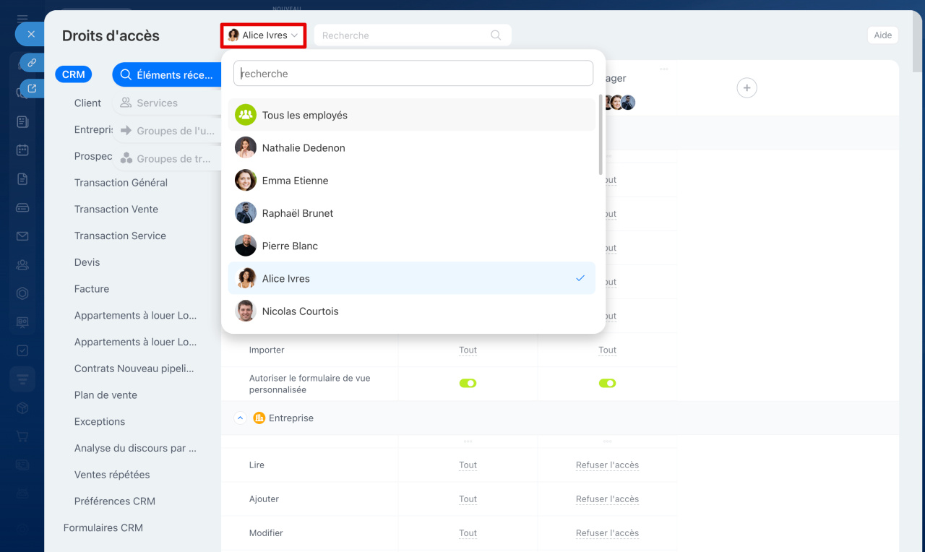This screenshot has height=552, width=925.
Task: Open the Alice Ivres user dropdown
Action: point(263,35)
